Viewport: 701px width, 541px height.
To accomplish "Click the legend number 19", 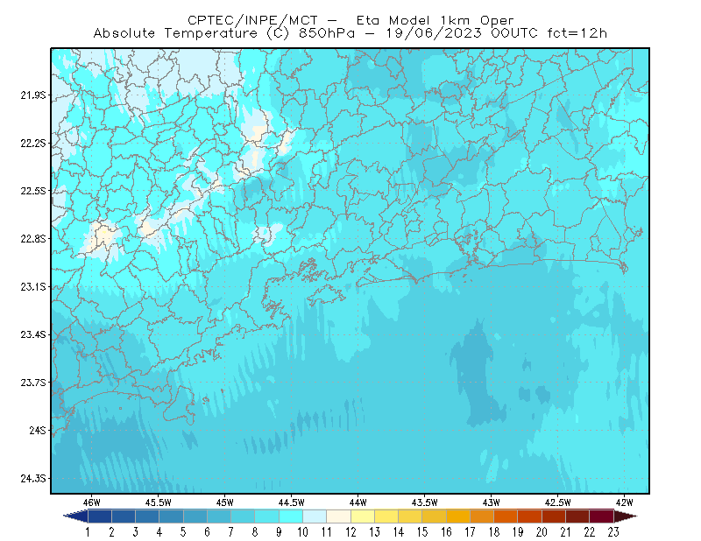I will (x=518, y=532).
